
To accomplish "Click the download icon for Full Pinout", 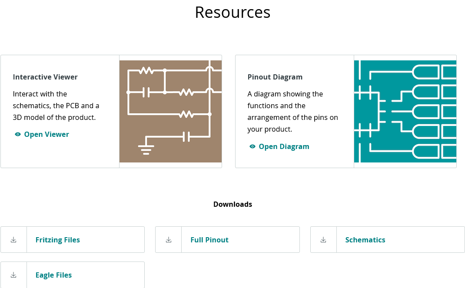I will point(168,240).
